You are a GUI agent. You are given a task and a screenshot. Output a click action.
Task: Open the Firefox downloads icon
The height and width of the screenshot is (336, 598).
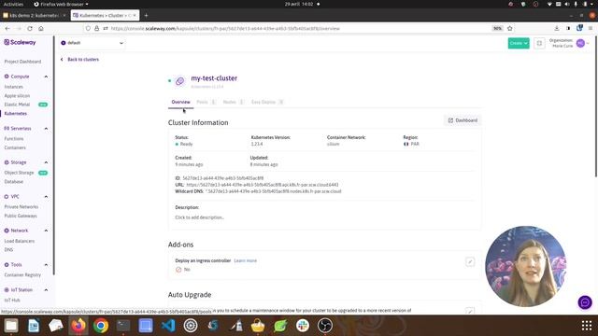pyautogui.click(x=557, y=29)
